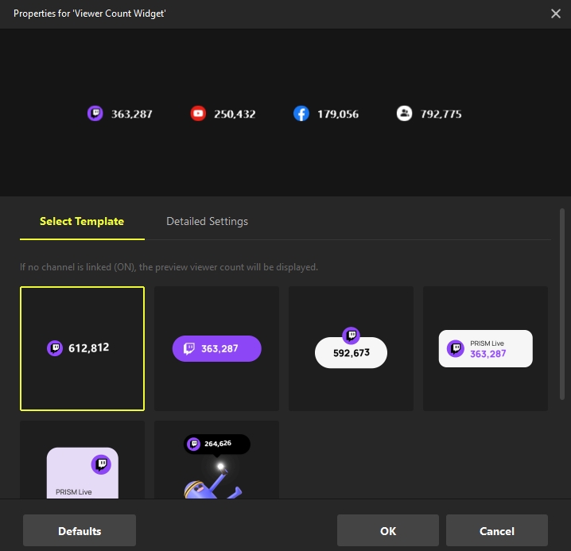Open the Select Template tab
Image resolution: width=571 pixels, height=551 pixels.
(x=82, y=222)
